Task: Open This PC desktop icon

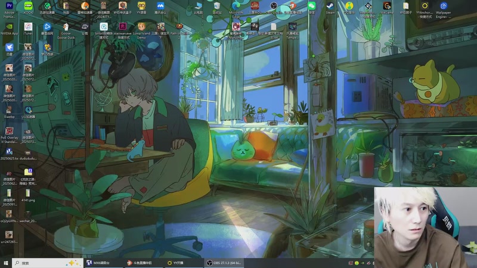Action: (x=199, y=8)
